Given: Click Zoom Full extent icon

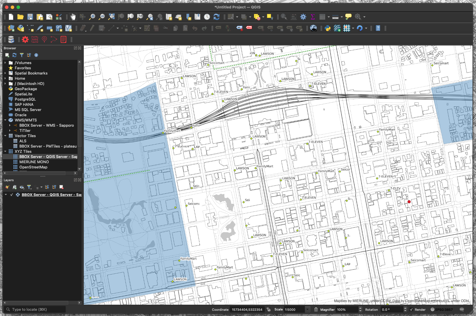Looking at the screenshot, I should [x=111, y=17].
